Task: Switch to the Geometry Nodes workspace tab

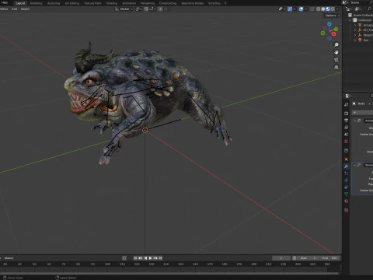Action: [x=193, y=3]
